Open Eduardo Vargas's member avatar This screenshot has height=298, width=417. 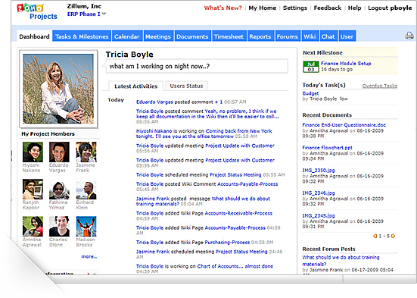click(59, 152)
